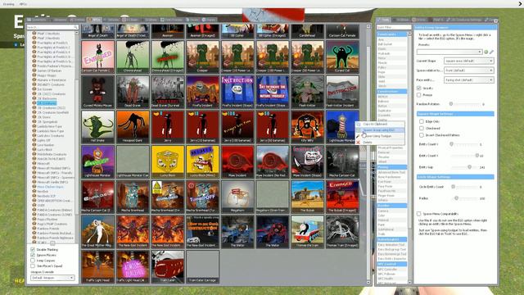Choose Spawn Using Toolgun menu entry
The image size is (524, 295).
(x=380, y=136)
